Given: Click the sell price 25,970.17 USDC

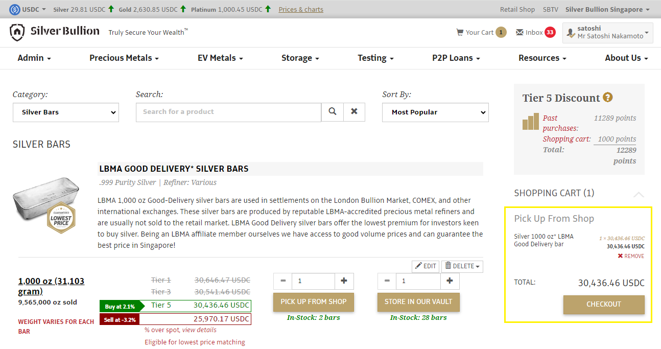Looking at the screenshot, I should click(x=221, y=319).
